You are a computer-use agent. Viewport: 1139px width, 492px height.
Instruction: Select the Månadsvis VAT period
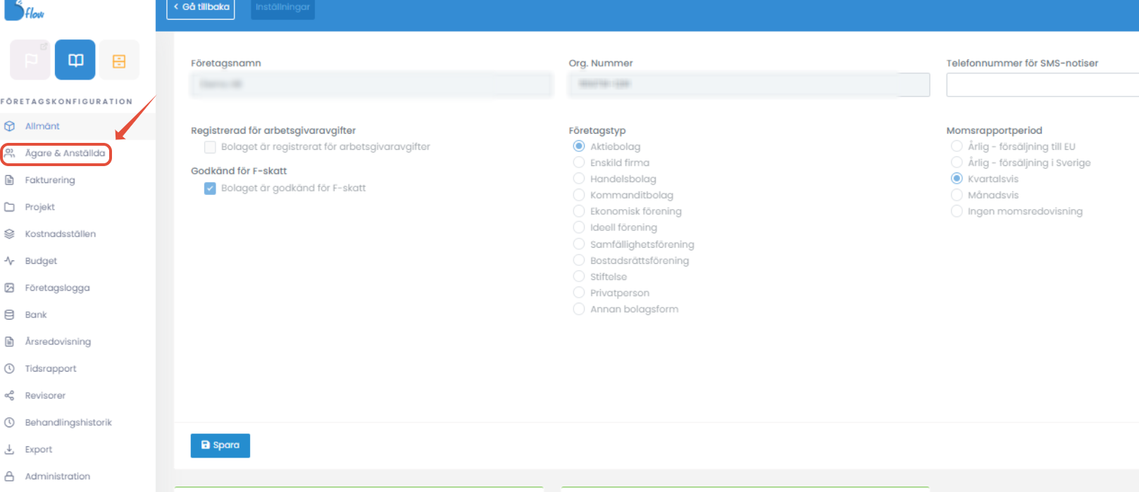click(957, 195)
